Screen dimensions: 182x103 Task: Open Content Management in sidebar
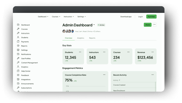pos(29,63)
